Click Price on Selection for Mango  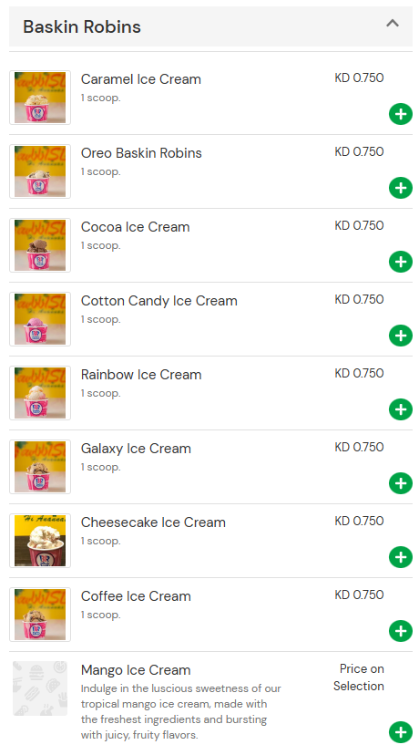pos(359,677)
